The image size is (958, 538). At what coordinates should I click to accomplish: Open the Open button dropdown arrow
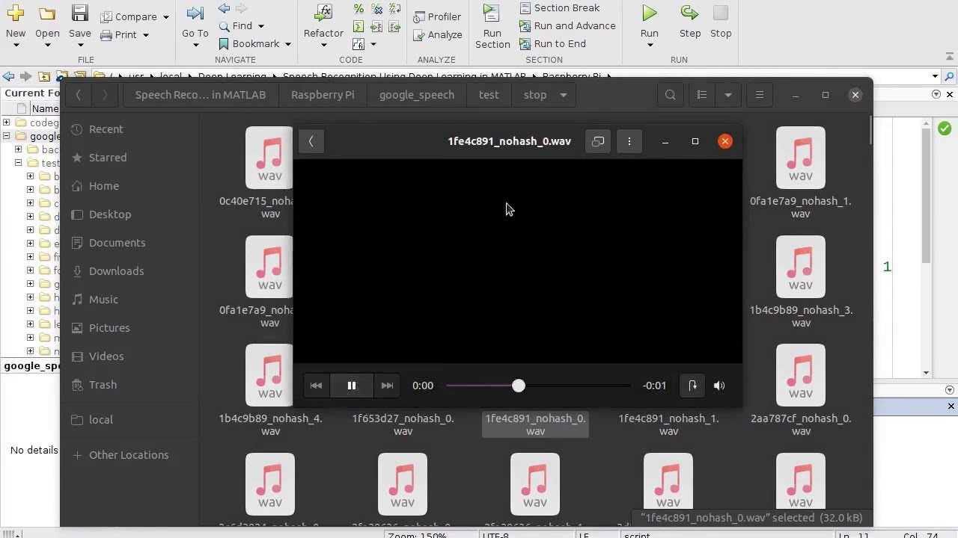[x=47, y=45]
